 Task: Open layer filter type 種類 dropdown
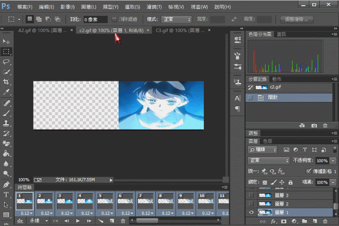click(x=263, y=149)
